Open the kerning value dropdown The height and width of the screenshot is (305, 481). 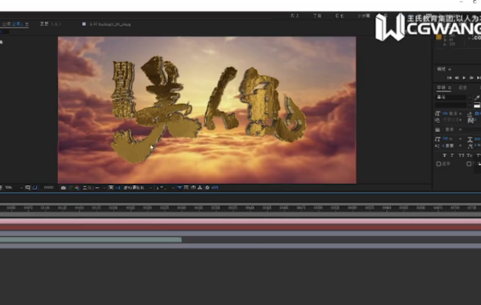tap(460, 120)
